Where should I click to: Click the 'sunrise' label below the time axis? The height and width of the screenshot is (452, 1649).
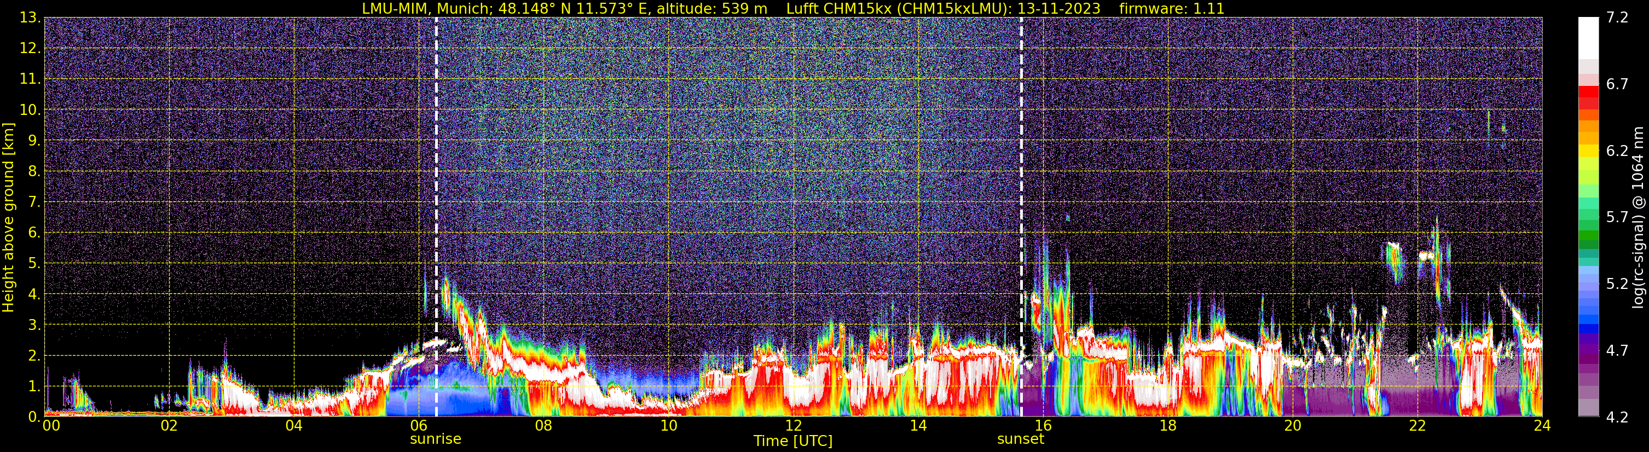pos(435,439)
